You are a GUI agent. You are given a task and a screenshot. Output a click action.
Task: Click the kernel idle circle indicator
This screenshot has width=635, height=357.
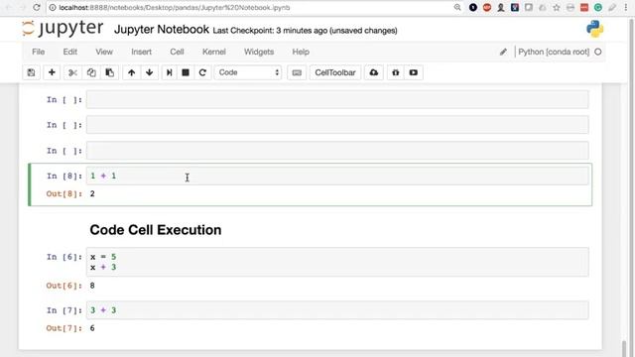point(597,52)
